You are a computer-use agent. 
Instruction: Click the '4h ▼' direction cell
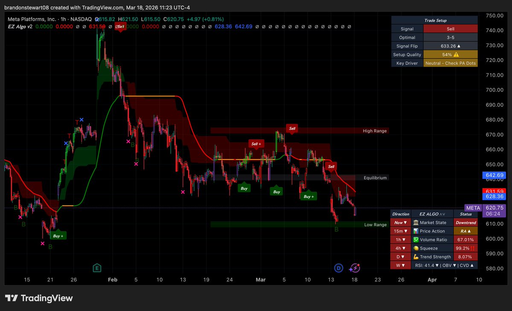click(401, 248)
